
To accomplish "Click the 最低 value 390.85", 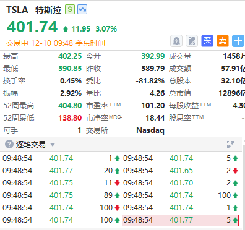I will coord(70,69).
